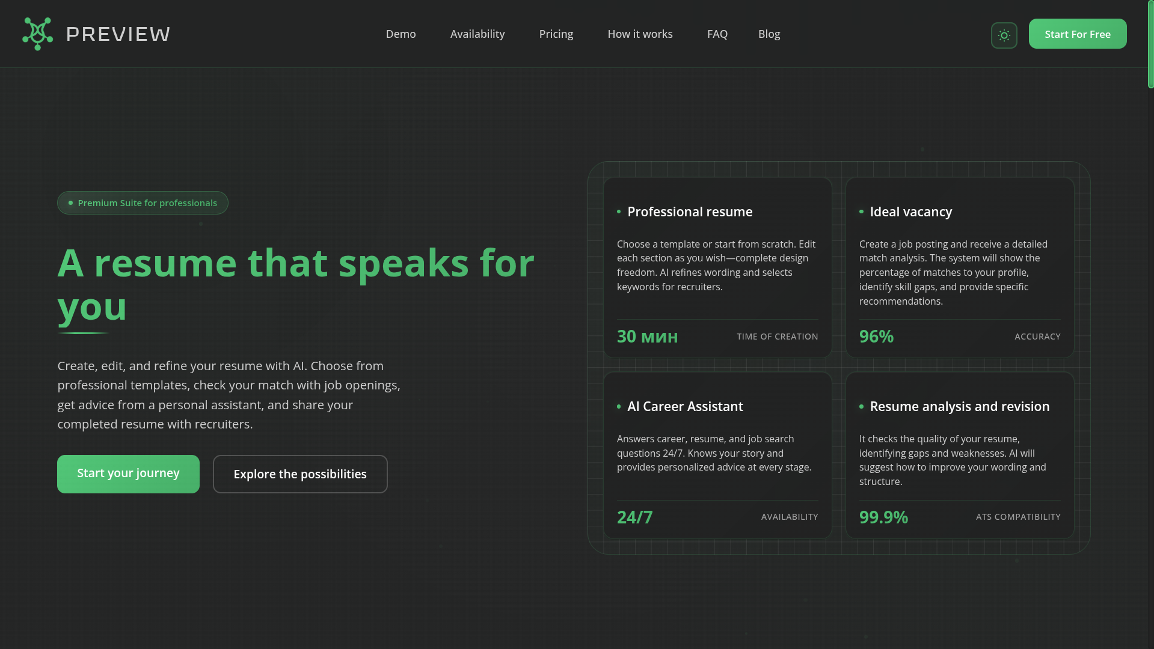Click the 96% accuracy value
This screenshot has height=649, width=1154.
pyautogui.click(x=876, y=337)
